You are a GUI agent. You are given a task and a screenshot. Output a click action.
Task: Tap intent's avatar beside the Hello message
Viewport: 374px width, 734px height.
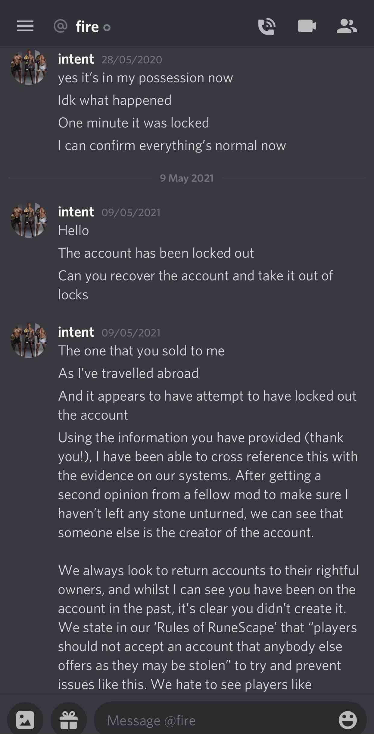click(x=29, y=220)
